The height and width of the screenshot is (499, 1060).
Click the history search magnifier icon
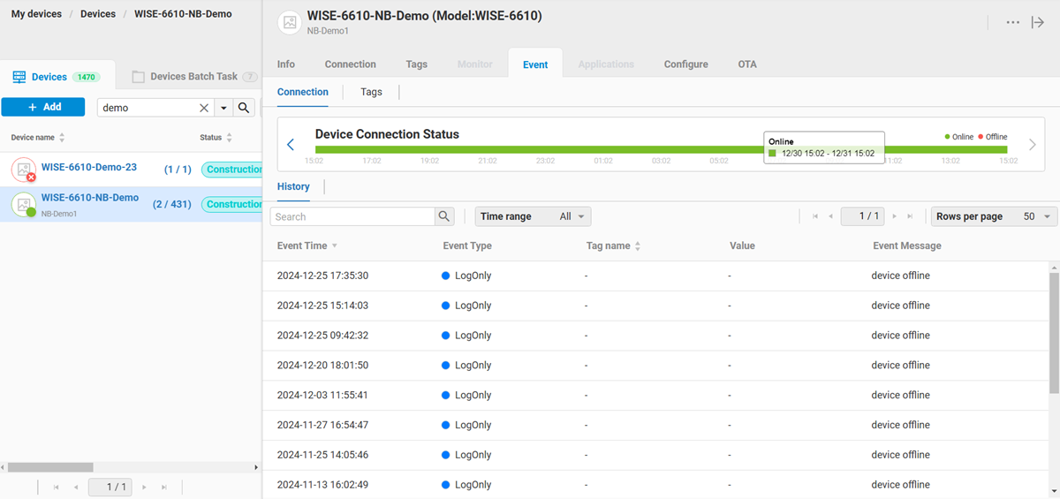(x=444, y=216)
